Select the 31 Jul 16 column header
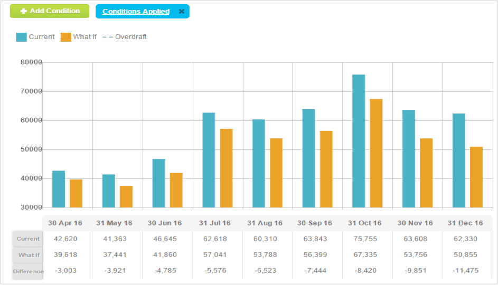Image resolution: width=498 pixels, height=285 pixels. [214, 223]
